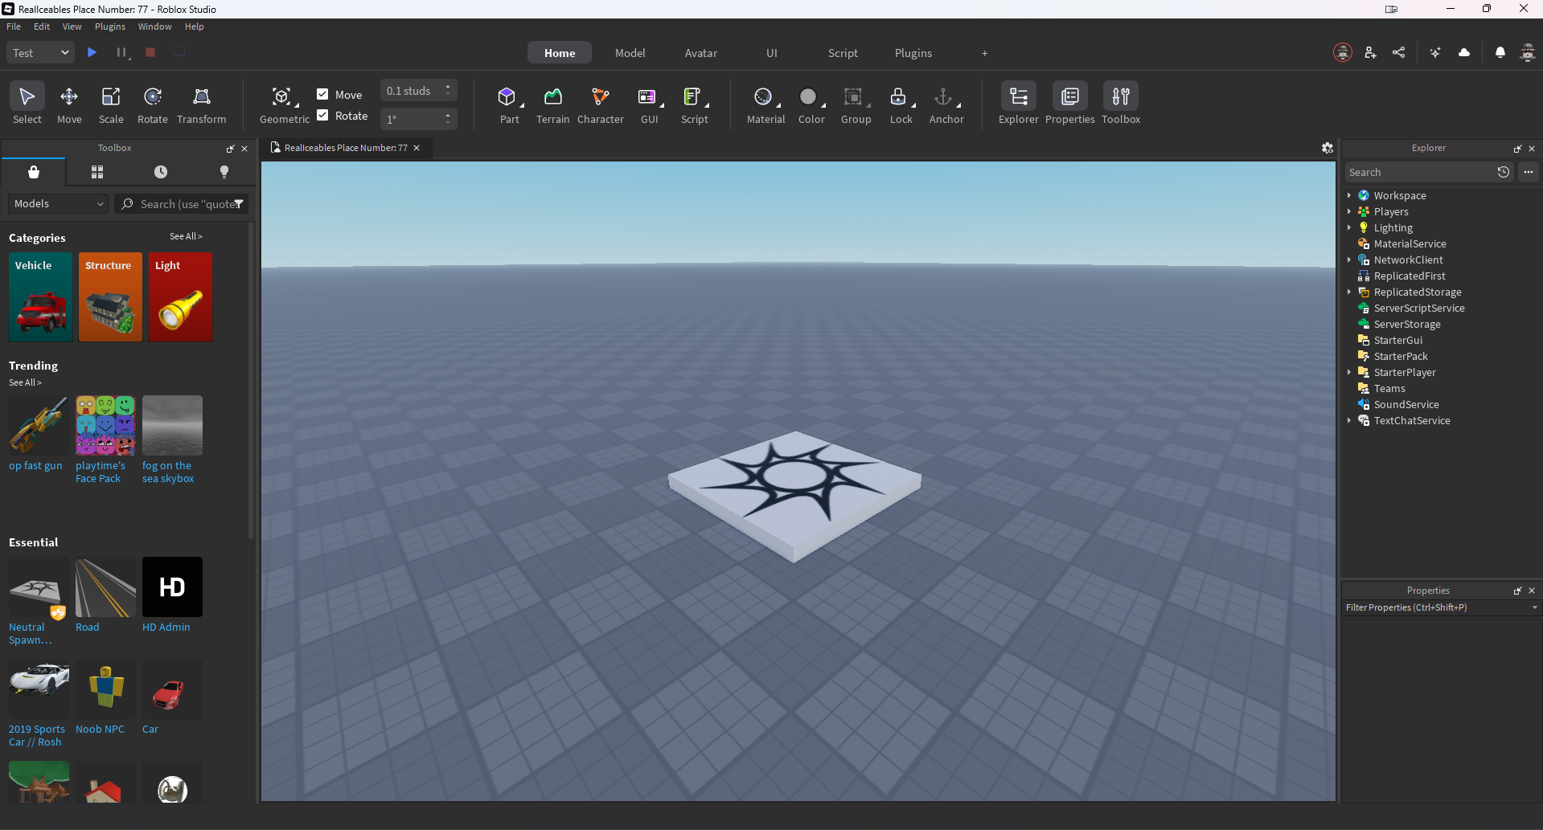Click the Character tool icon
The height and width of the screenshot is (830, 1543).
[x=601, y=97]
